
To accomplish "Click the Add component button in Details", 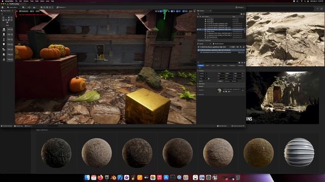I will pos(233,47).
